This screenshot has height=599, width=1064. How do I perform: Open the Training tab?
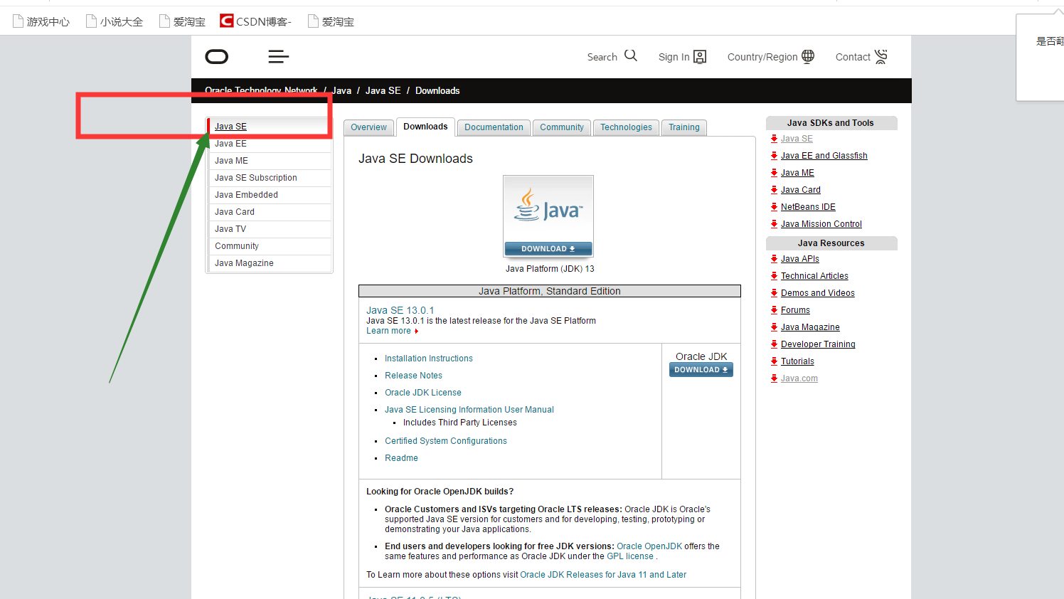point(683,127)
